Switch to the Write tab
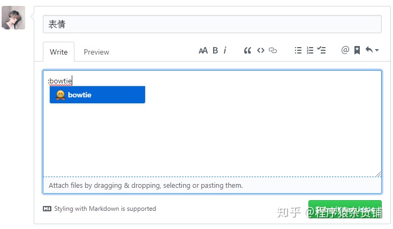The width and height of the screenshot is (393, 229). (x=59, y=52)
